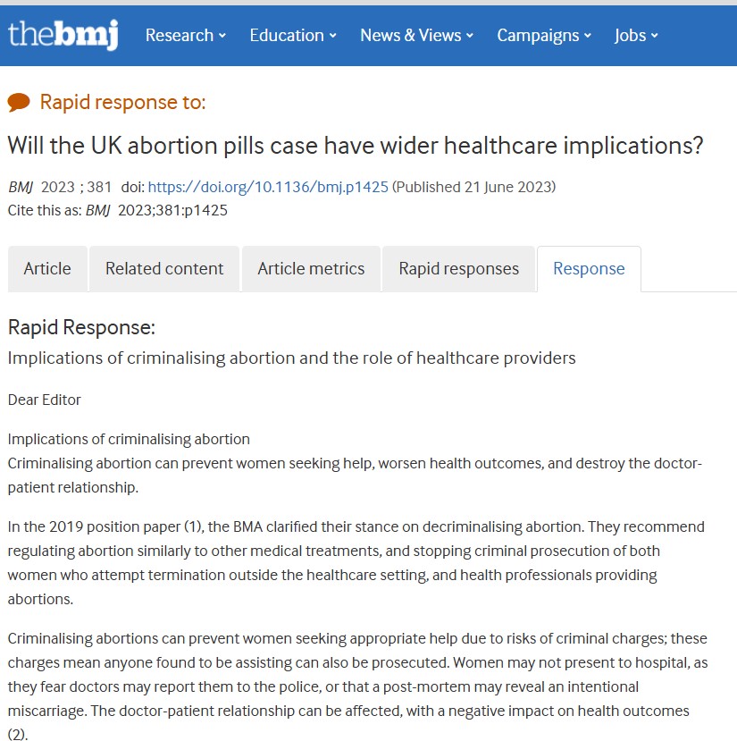The height and width of the screenshot is (741, 737).
Task: Select the Response tab
Action: coord(589,268)
